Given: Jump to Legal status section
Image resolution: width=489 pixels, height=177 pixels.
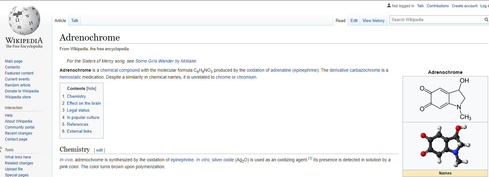Looking at the screenshot, I should 78,110.
